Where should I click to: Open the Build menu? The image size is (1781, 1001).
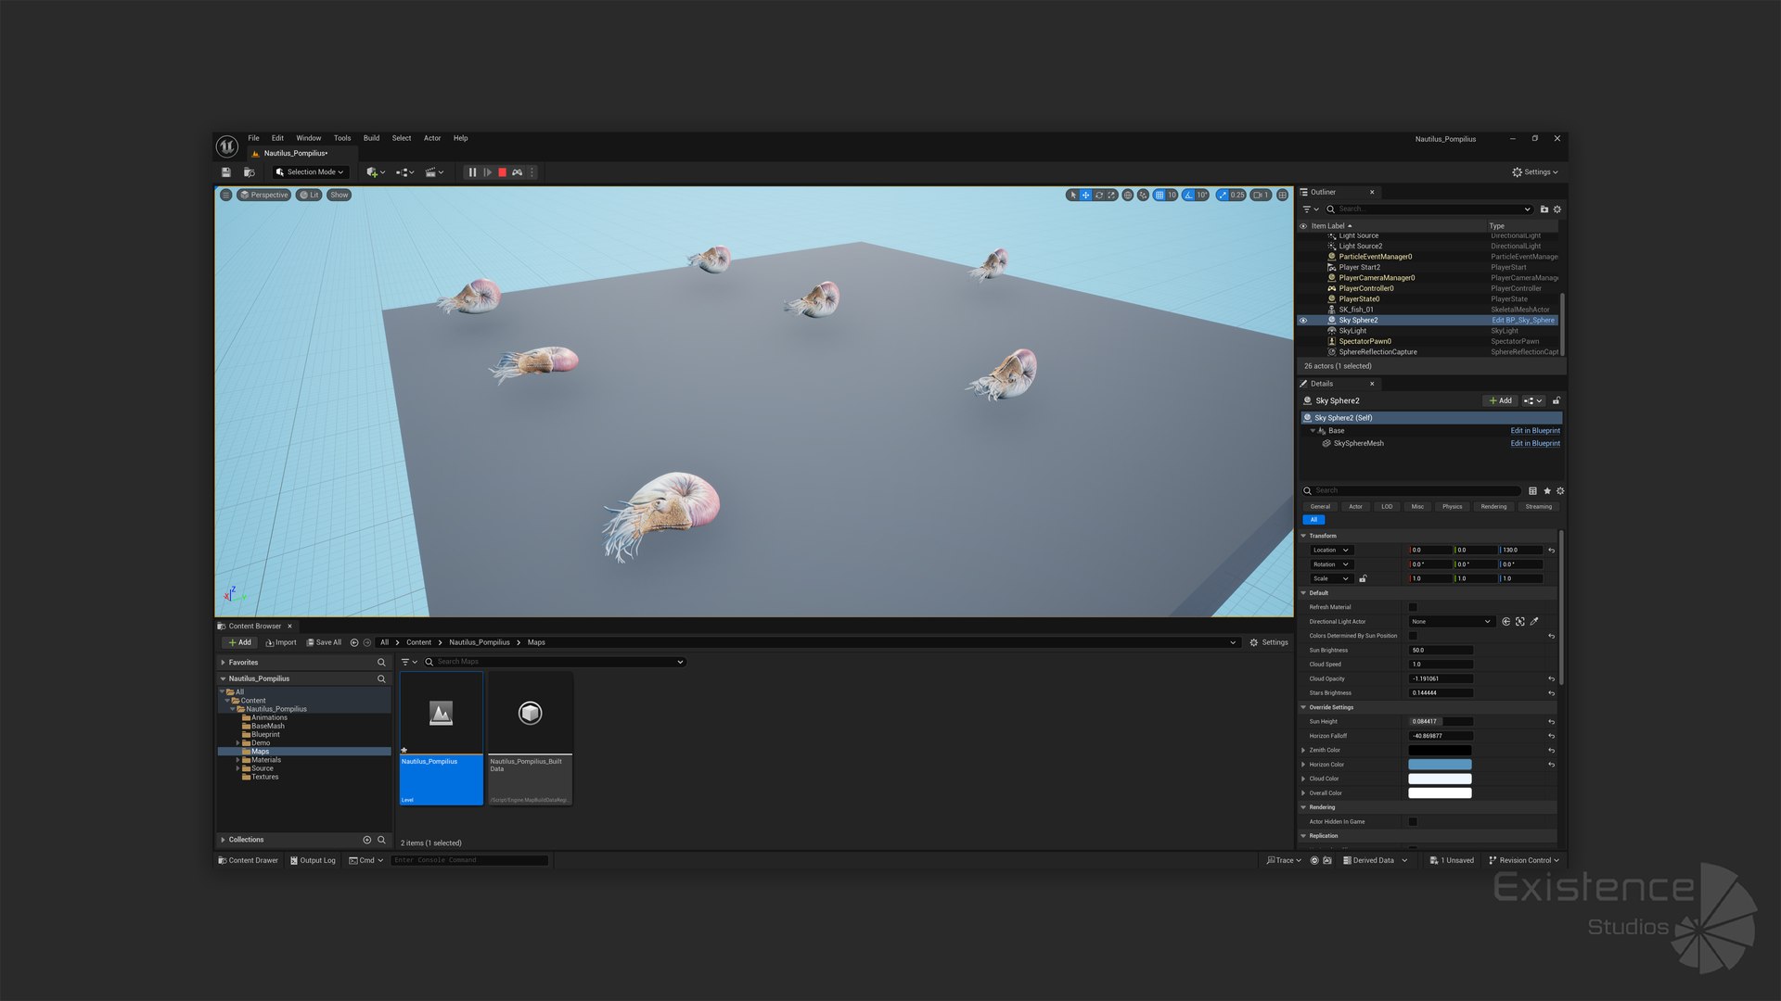[x=371, y=138]
